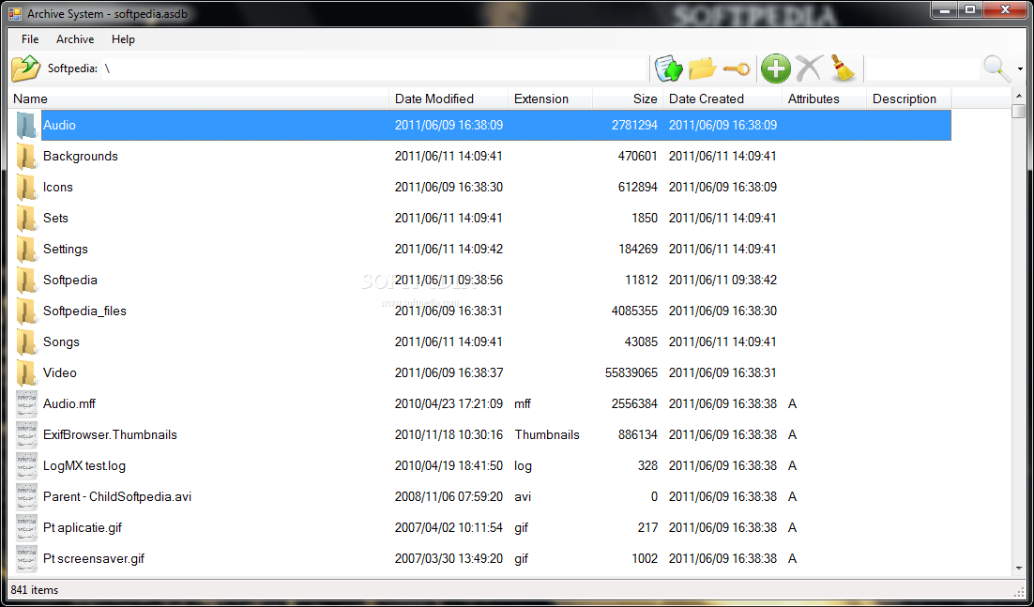Select the Sets folder name
The image size is (1034, 607).
click(x=55, y=219)
